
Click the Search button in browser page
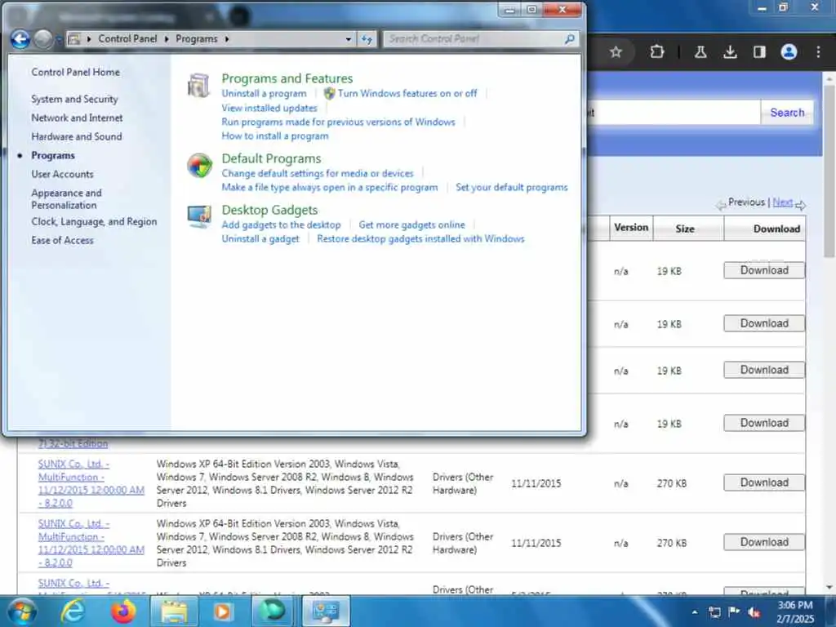point(787,113)
